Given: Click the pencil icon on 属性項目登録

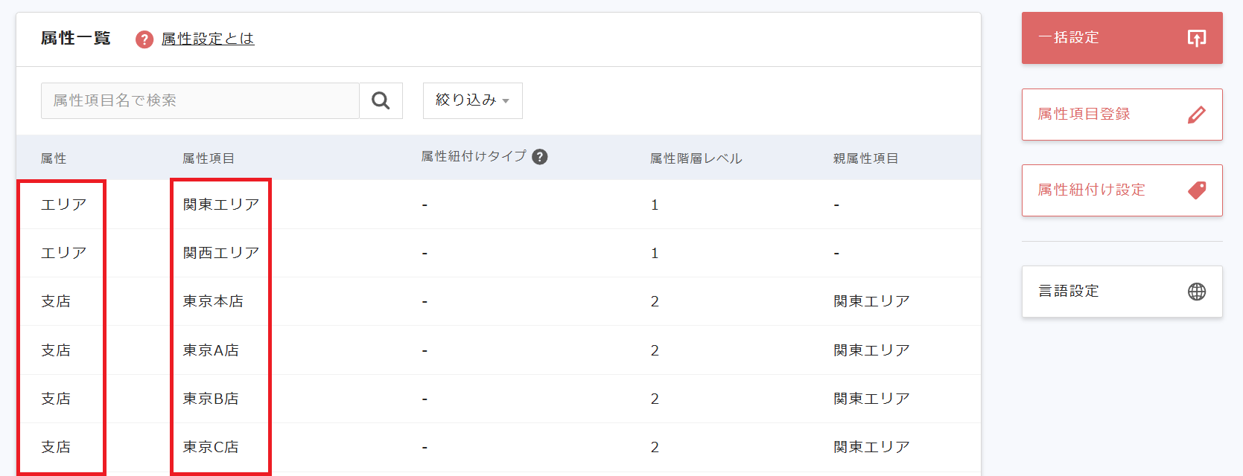Looking at the screenshot, I should tap(1196, 115).
